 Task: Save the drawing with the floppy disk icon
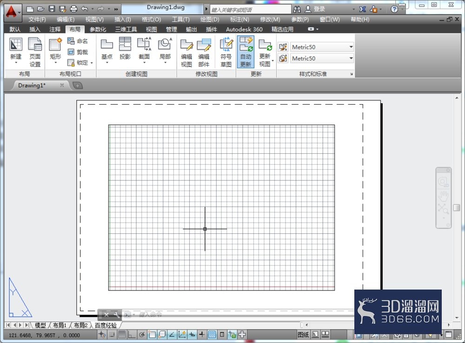pyautogui.click(x=52, y=9)
